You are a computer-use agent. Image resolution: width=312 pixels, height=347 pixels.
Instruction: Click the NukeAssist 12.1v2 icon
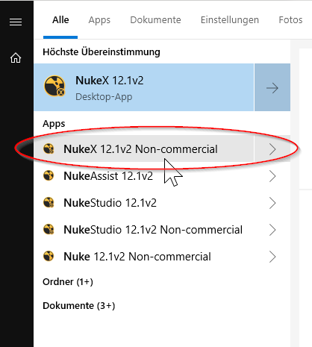point(49,176)
